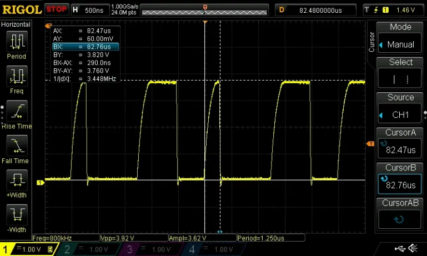Click the Cursor side menu tab

[x=371, y=42]
